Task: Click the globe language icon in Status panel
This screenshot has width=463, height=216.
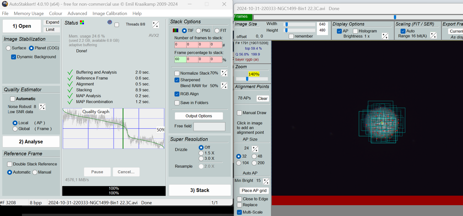Action: (x=110, y=22)
